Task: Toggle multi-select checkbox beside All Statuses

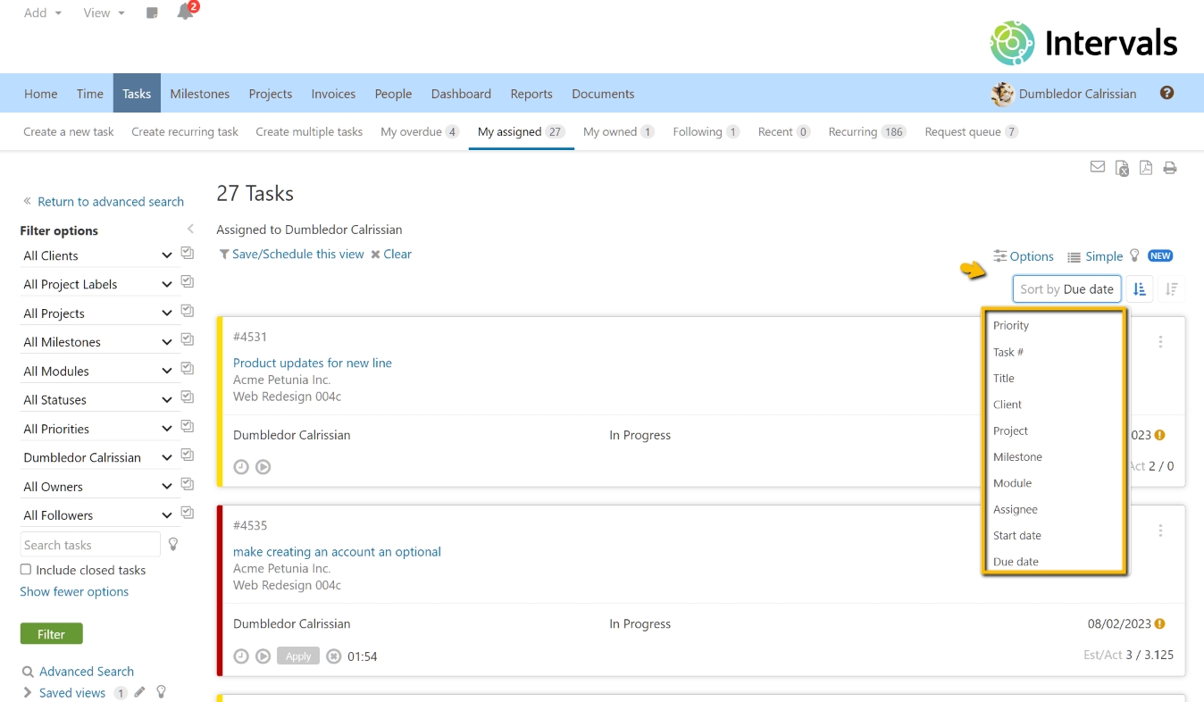Action: coord(188,397)
